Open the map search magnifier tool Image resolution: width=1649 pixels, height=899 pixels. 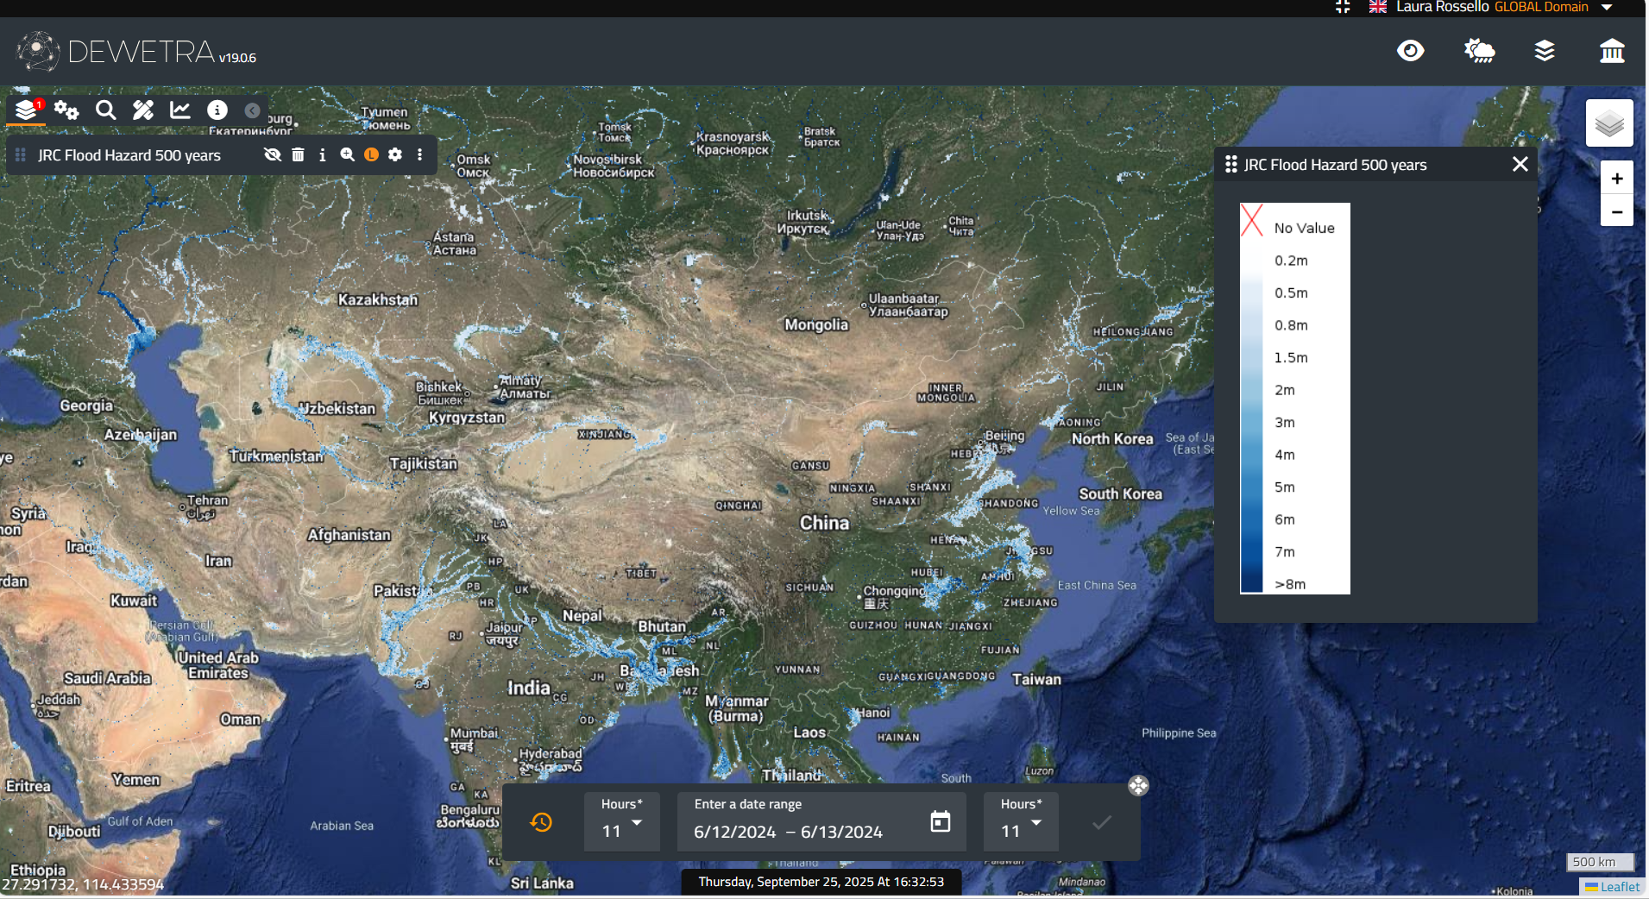[105, 110]
